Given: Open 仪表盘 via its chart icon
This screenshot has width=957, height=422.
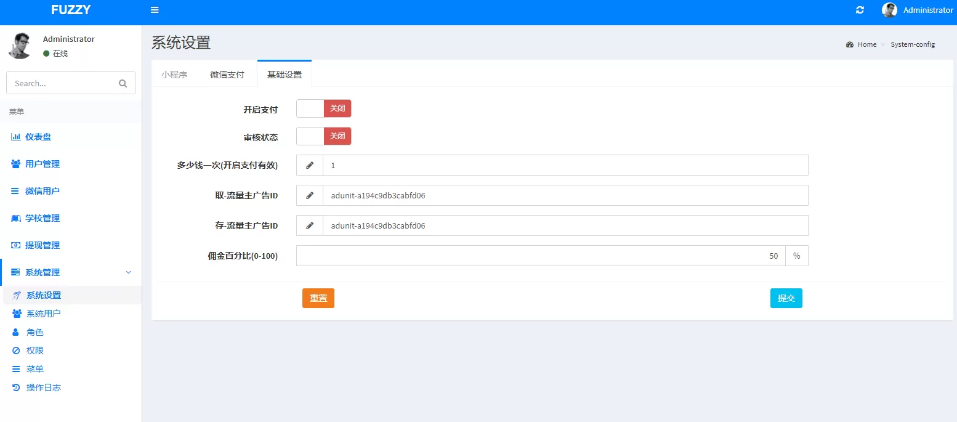Looking at the screenshot, I should [x=16, y=137].
